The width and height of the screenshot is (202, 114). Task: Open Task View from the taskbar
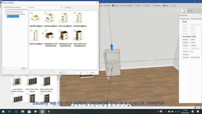9,111
